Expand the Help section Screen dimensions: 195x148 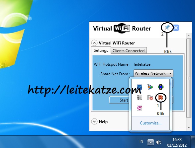94,121
